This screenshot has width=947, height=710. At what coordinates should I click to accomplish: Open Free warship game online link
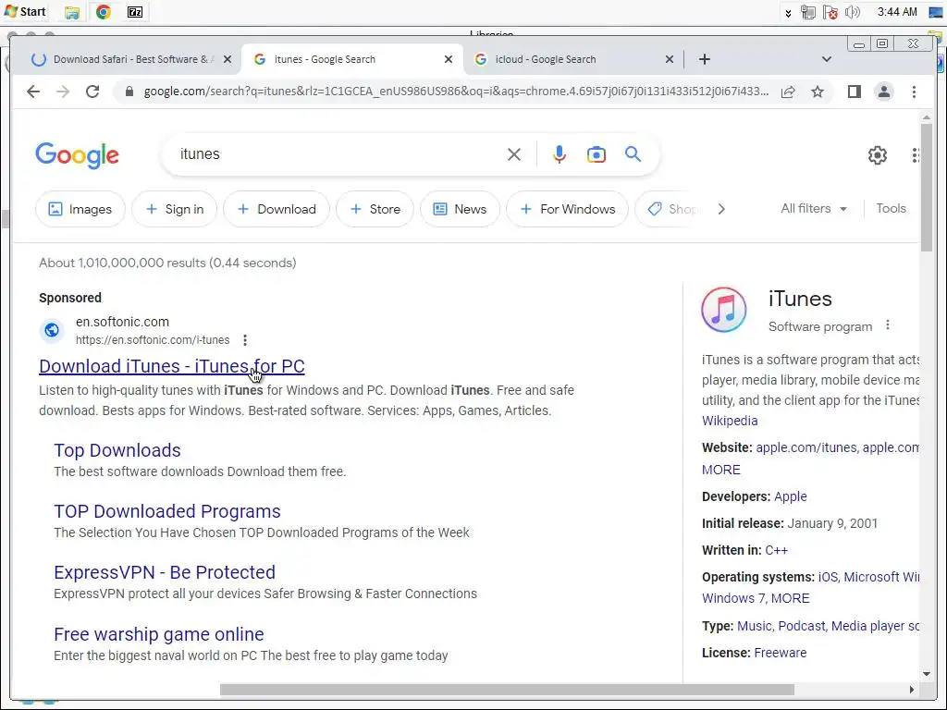tap(159, 634)
